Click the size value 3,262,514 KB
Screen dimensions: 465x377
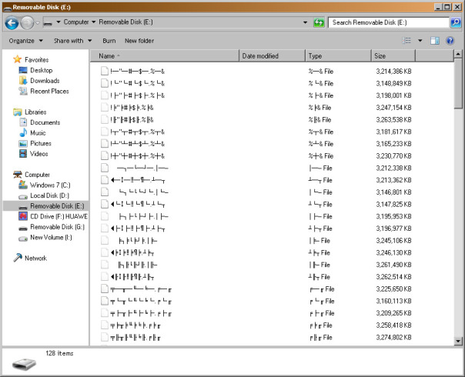pyautogui.click(x=393, y=277)
